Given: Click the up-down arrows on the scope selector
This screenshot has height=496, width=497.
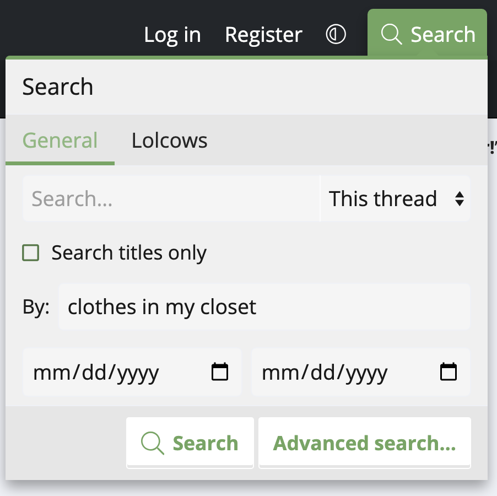Looking at the screenshot, I should pyautogui.click(x=459, y=198).
